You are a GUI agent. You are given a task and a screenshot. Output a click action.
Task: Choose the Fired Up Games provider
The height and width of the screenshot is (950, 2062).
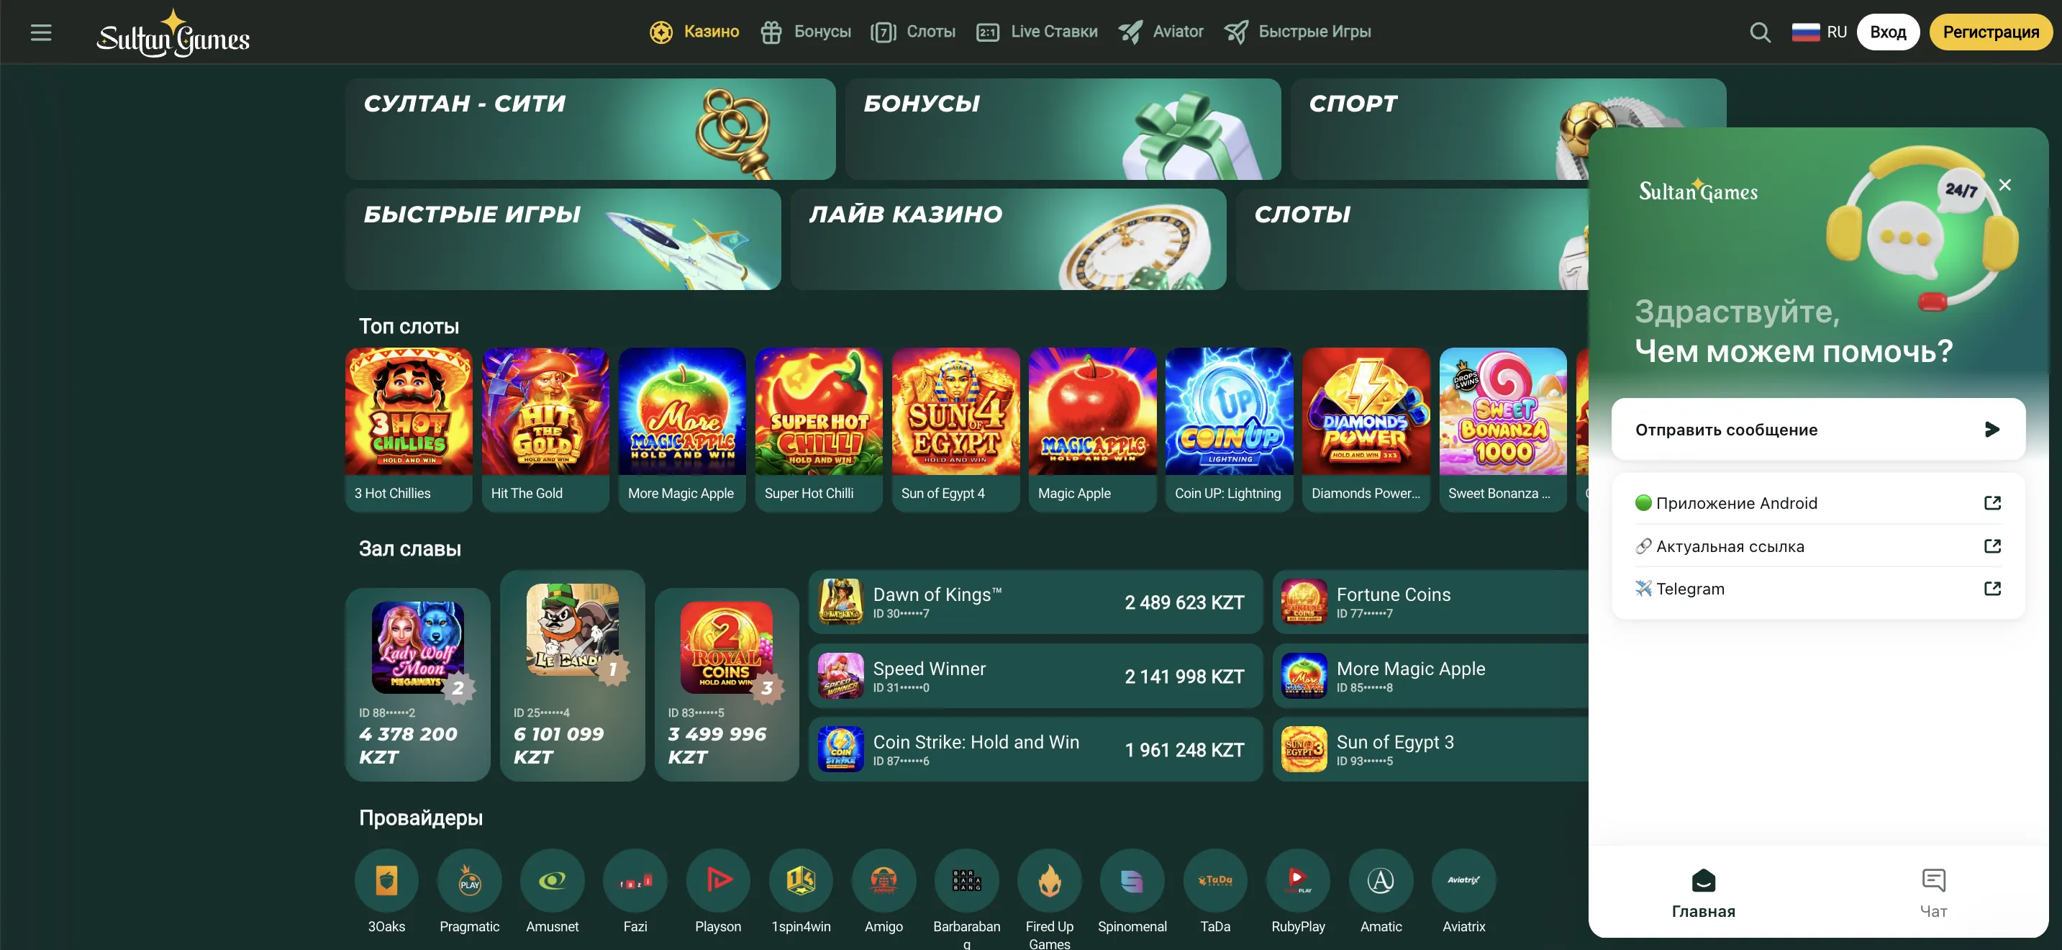tap(1048, 880)
